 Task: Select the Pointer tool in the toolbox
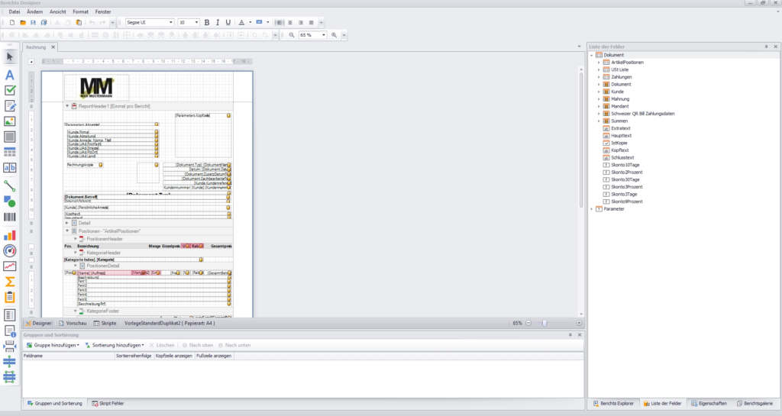coord(9,57)
